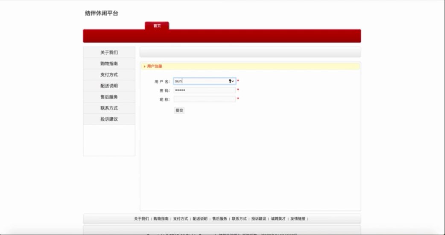Click the 密码 field label
This screenshot has width=445, height=235.
(164, 91)
